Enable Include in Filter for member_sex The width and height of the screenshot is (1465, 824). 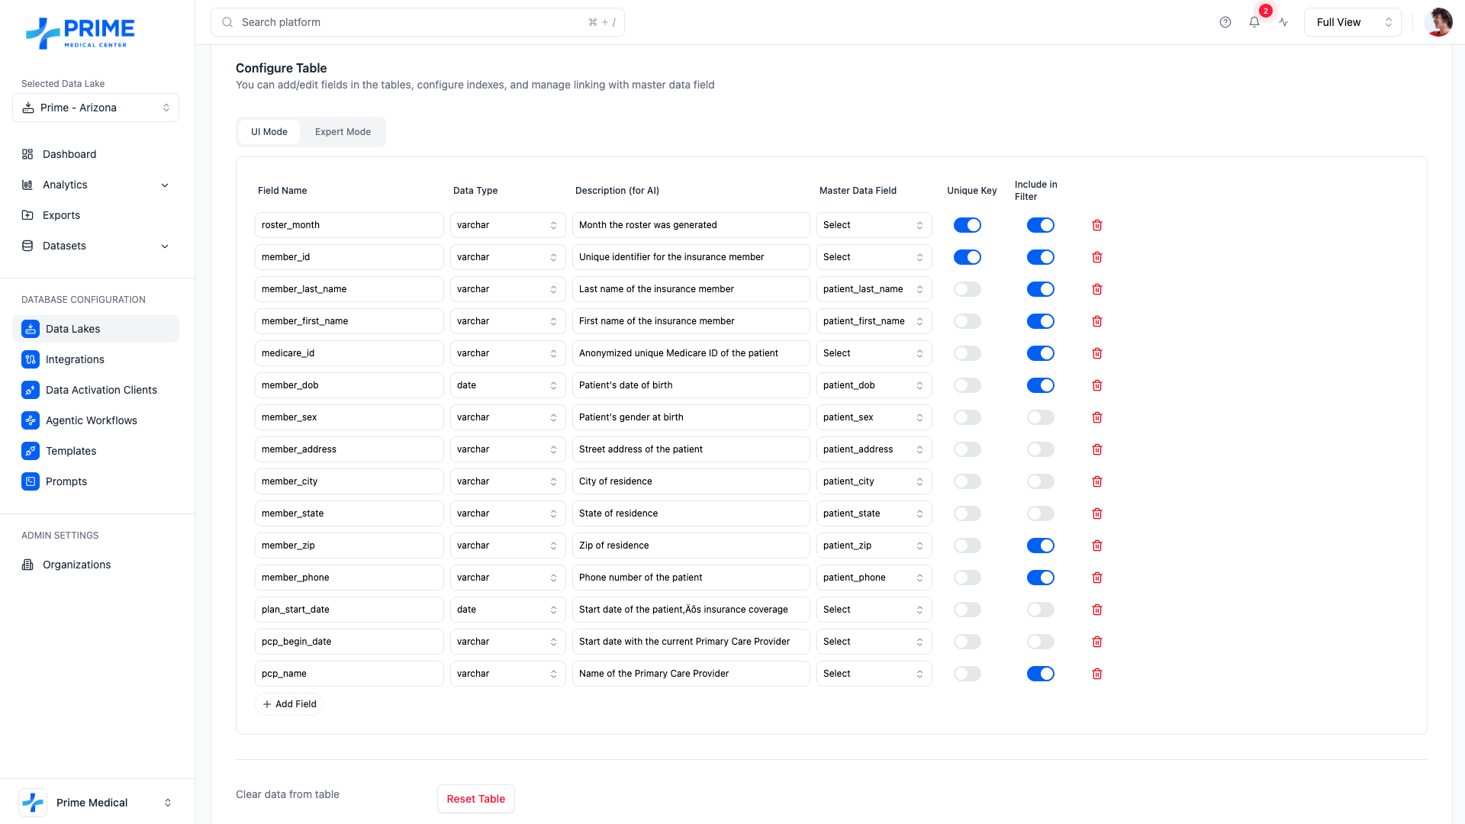point(1040,417)
